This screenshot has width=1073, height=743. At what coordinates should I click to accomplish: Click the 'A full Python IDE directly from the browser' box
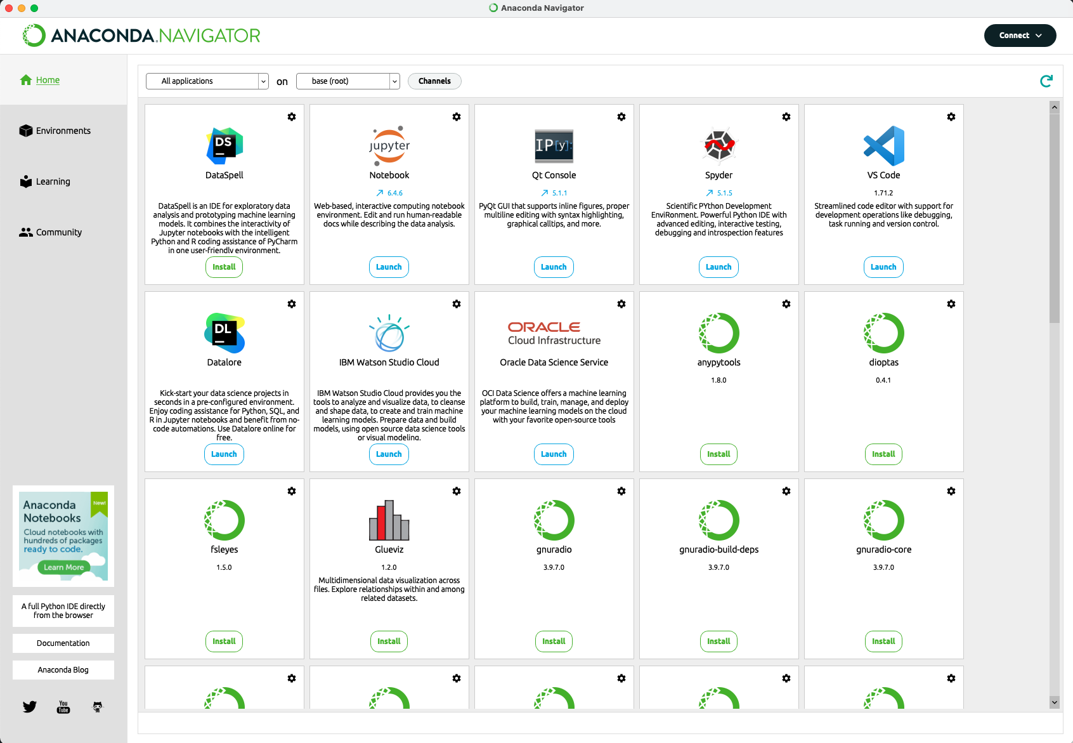point(63,611)
